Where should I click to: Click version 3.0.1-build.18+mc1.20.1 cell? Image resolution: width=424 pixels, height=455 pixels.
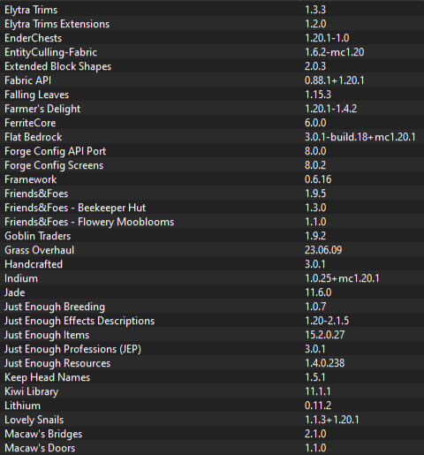pyautogui.click(x=360, y=137)
